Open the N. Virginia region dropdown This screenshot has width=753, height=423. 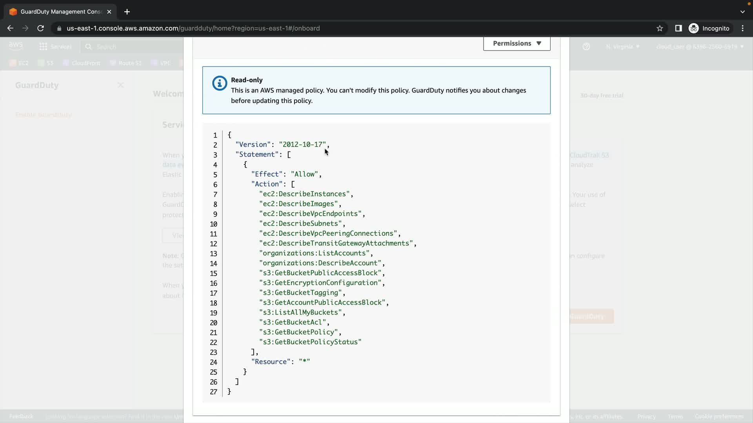622,47
